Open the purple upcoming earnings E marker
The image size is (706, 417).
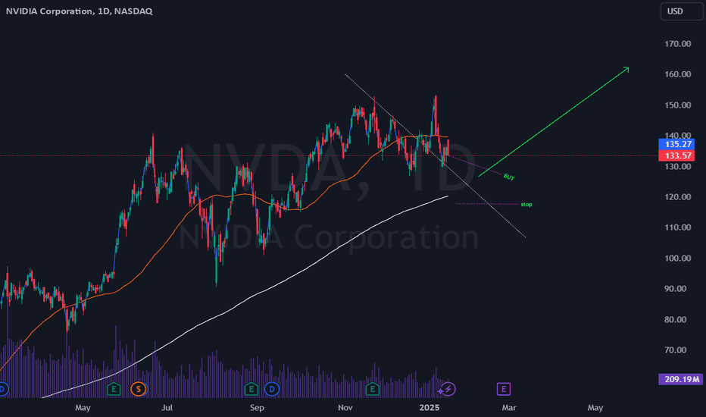tap(504, 389)
